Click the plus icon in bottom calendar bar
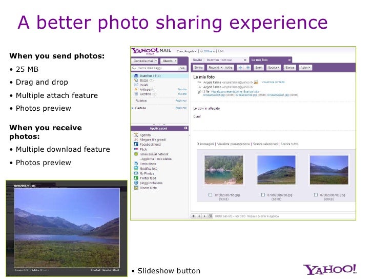The height and width of the screenshot is (280, 373). pyautogui.click(x=194, y=216)
